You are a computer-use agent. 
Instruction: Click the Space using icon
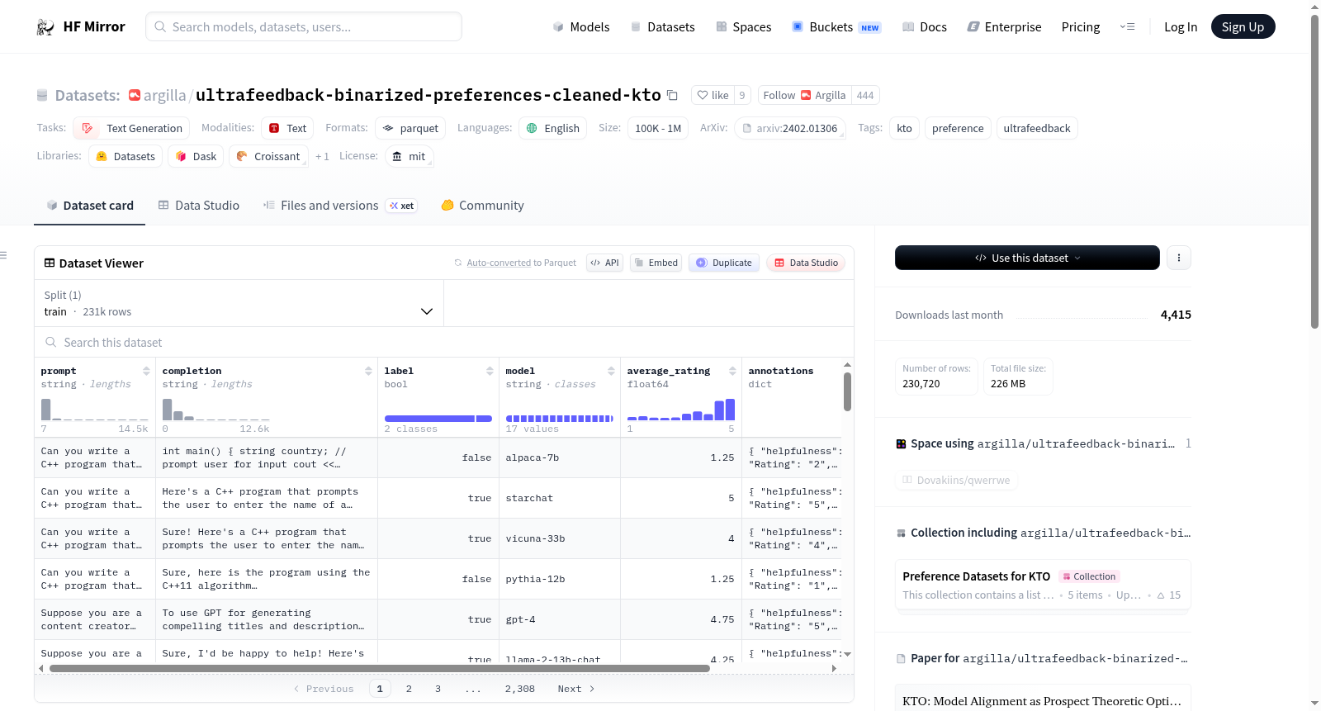point(901,443)
